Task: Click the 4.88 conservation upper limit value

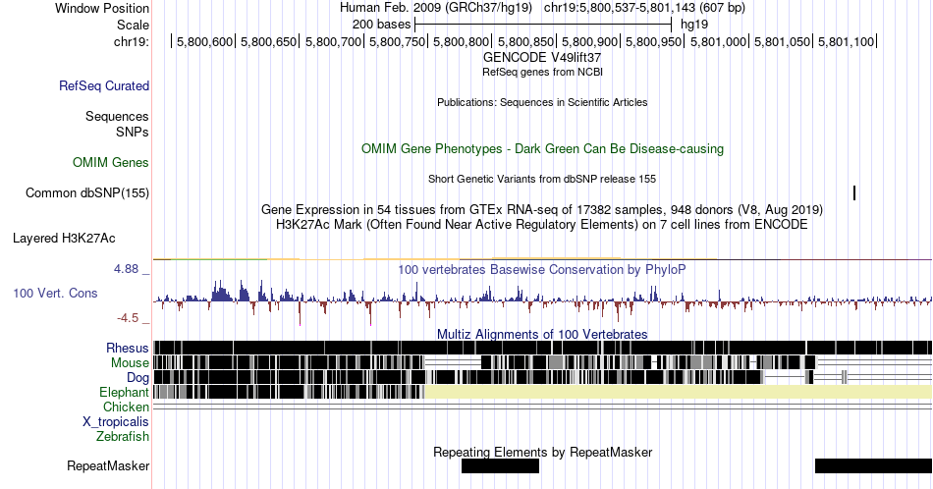Action: [126, 269]
